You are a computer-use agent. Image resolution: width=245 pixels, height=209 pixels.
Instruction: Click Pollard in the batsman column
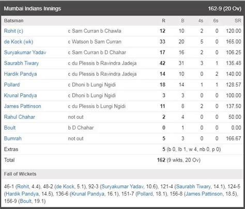[x=12, y=85]
